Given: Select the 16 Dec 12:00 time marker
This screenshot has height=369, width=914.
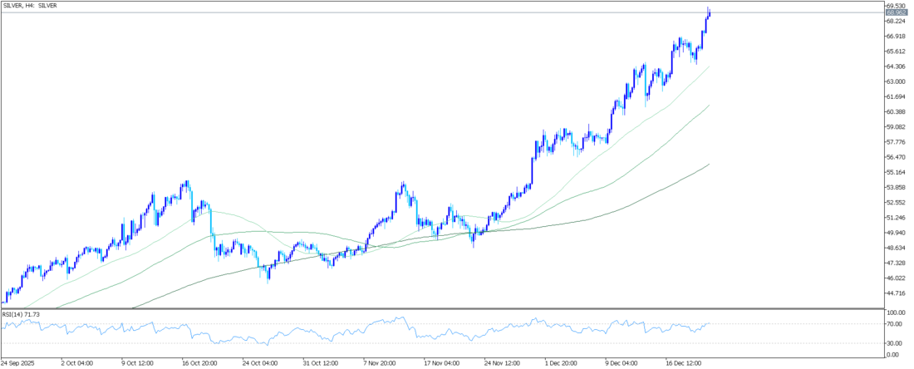Looking at the screenshot, I should point(681,363).
